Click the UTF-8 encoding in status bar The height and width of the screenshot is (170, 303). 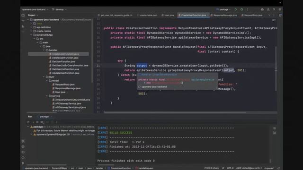pyautogui.click(x=230, y=168)
